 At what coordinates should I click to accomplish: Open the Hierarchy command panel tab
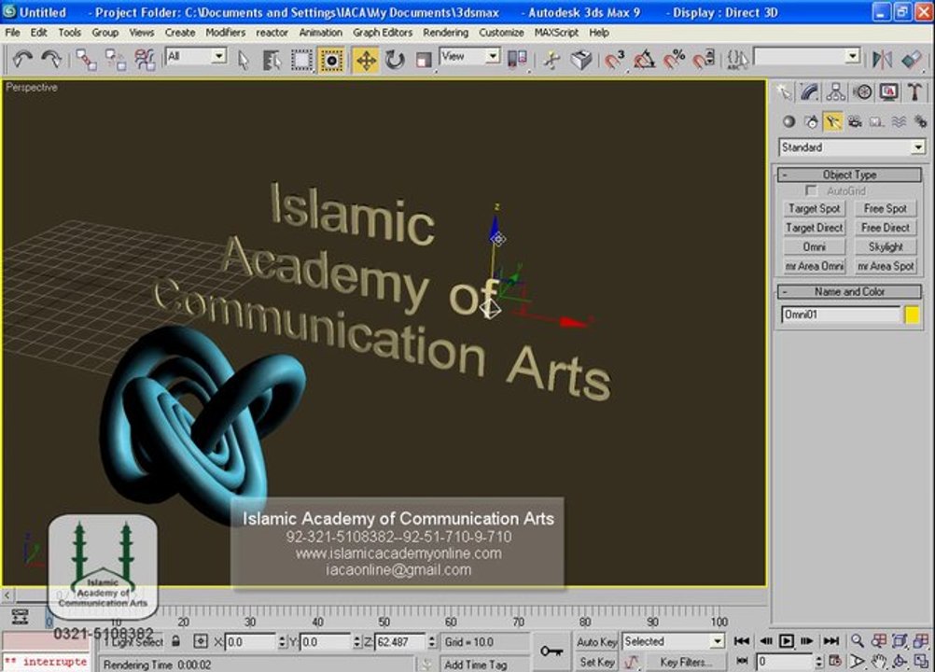click(x=835, y=92)
